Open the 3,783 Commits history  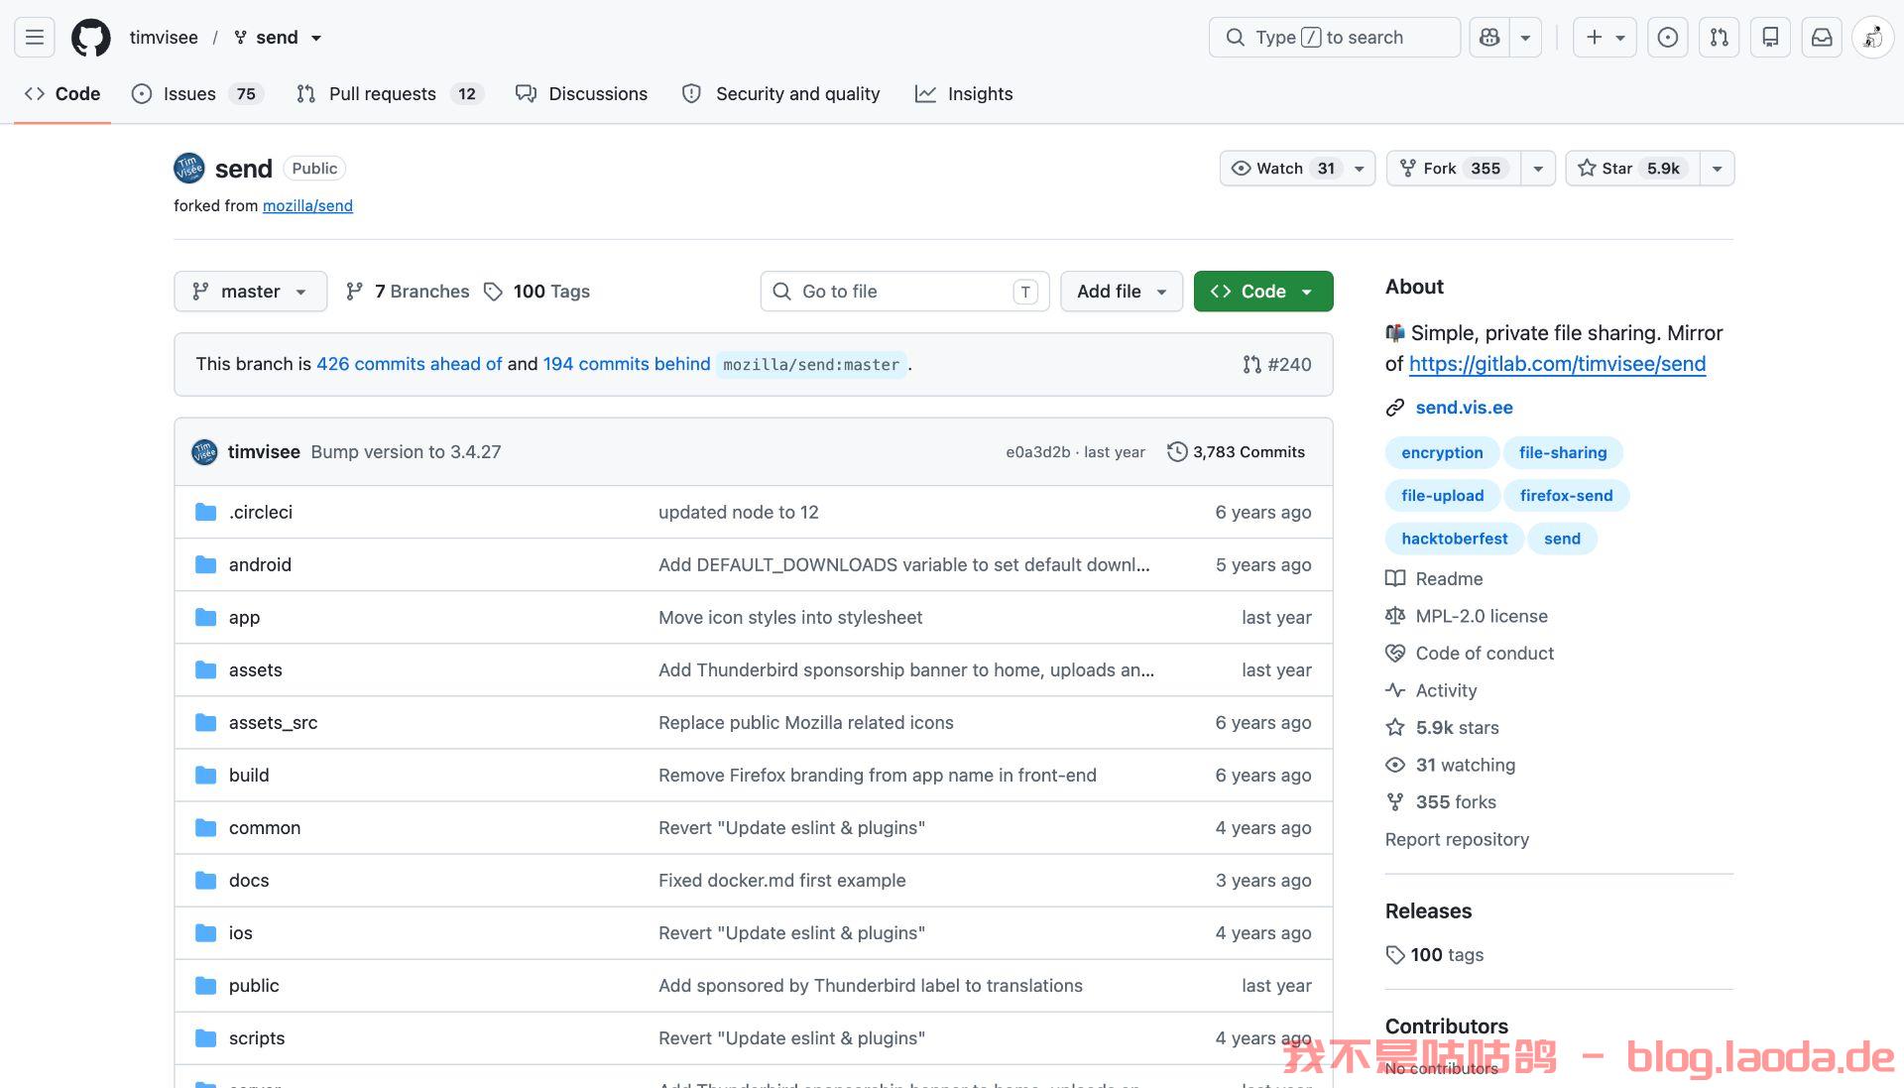[1237, 452]
